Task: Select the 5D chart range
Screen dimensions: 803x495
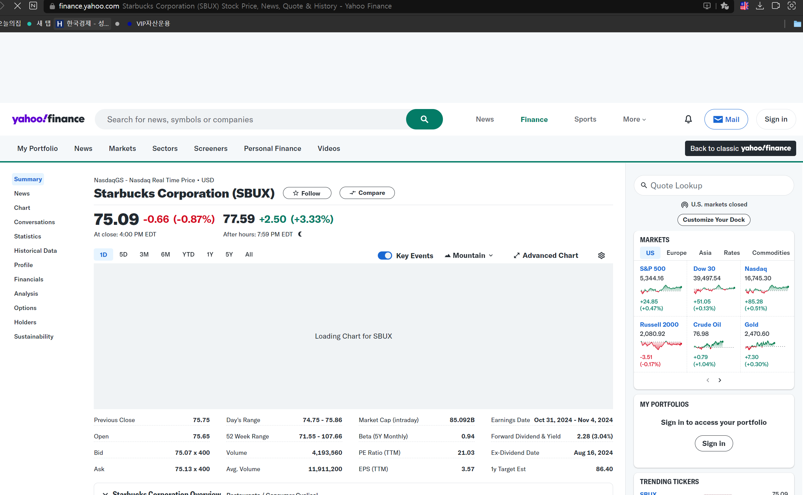Action: coord(123,254)
